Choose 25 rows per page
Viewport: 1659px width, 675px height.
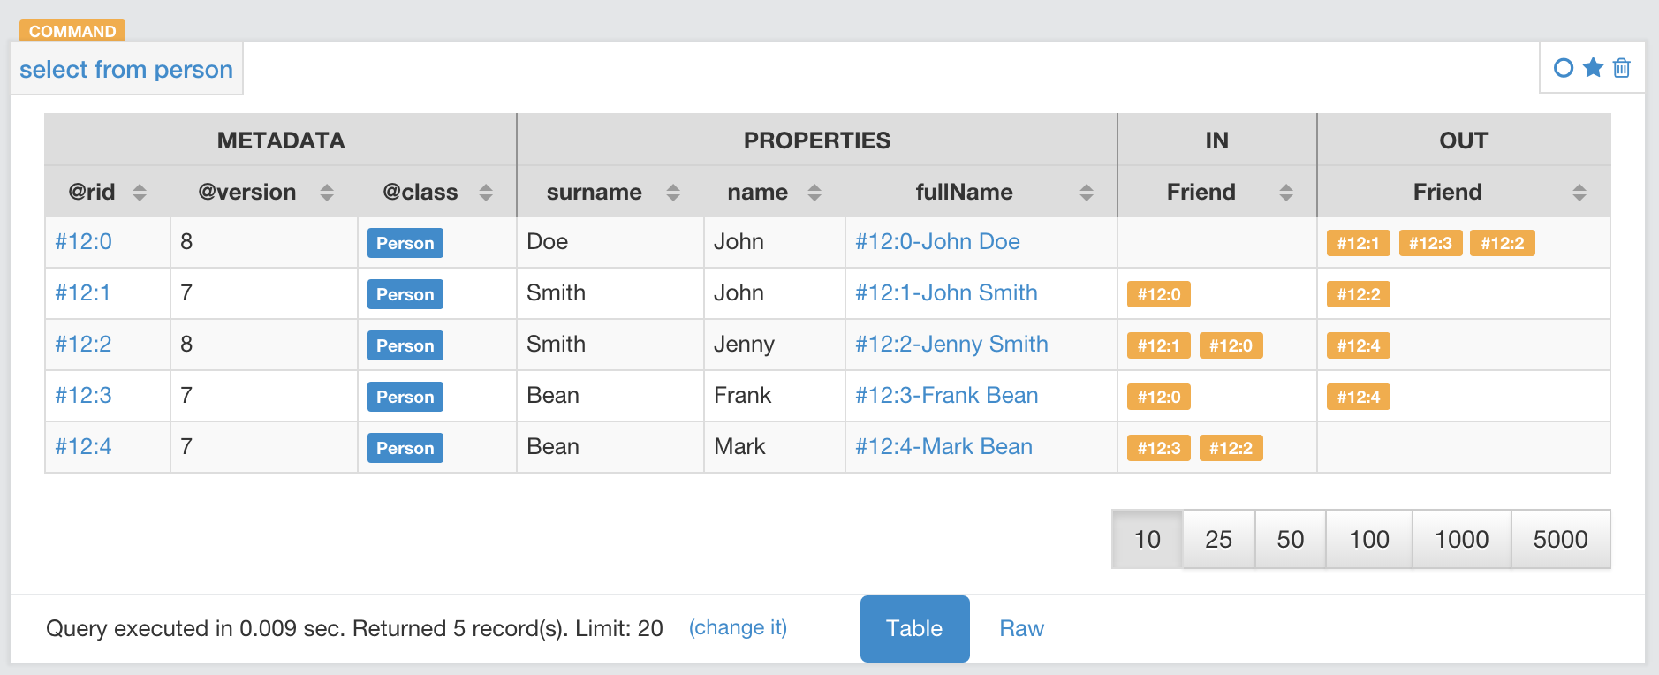click(x=1218, y=539)
